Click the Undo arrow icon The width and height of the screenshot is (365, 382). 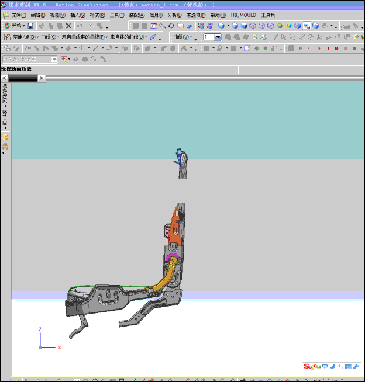coord(80,26)
